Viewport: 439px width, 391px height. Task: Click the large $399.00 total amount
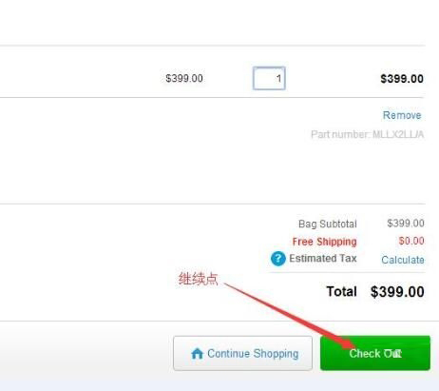pos(397,292)
